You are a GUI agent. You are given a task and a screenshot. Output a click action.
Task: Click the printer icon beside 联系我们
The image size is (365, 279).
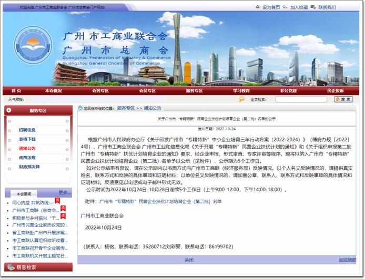tap(313, 7)
